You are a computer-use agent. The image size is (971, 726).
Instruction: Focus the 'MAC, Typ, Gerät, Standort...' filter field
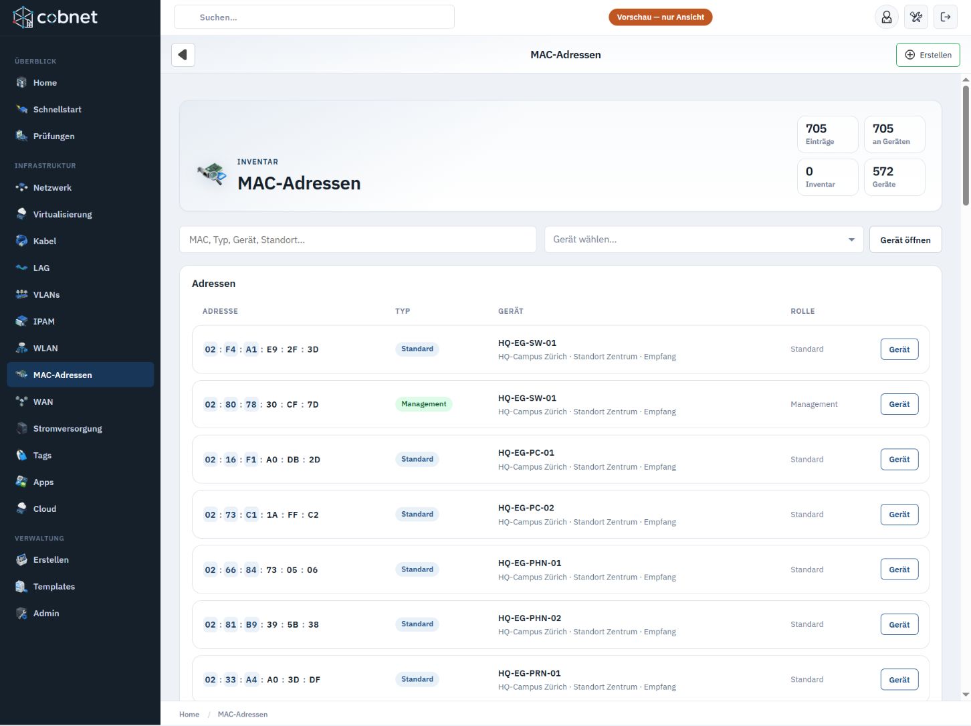(x=358, y=240)
